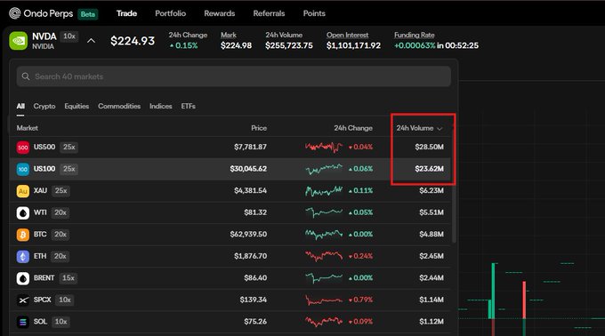Click the US500 25x leverage tag

pos(69,148)
